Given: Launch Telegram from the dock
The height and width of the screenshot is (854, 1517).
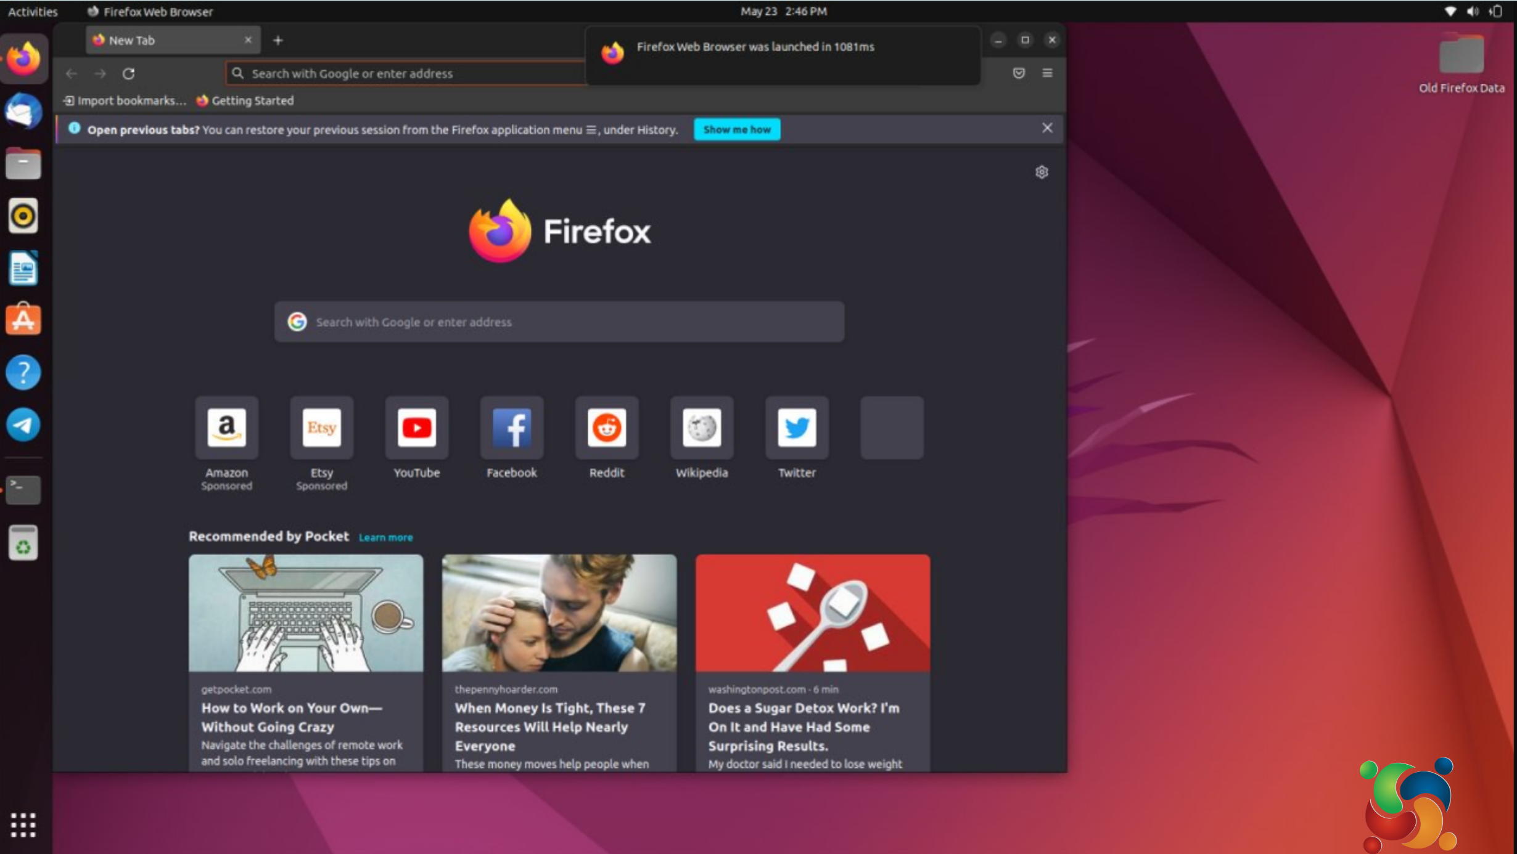Looking at the screenshot, I should tap(23, 425).
